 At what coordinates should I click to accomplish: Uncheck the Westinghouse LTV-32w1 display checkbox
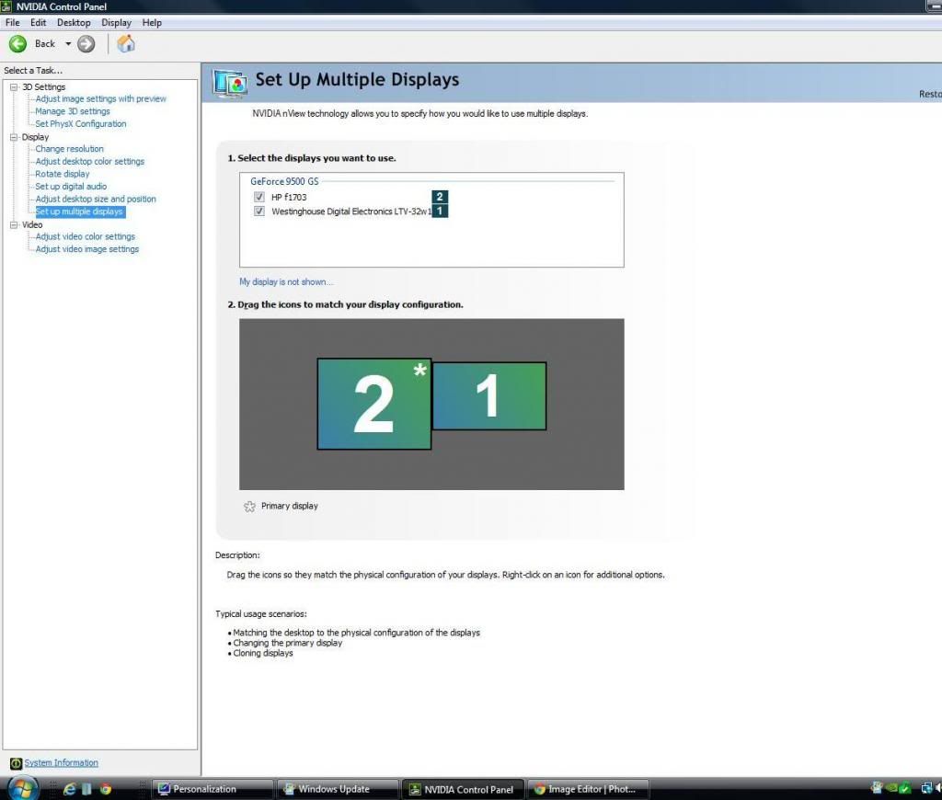click(258, 211)
